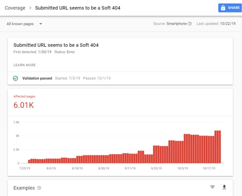The image size is (242, 196).
Task: Click the green Validation passed checkmark icon
Action: [15, 78]
